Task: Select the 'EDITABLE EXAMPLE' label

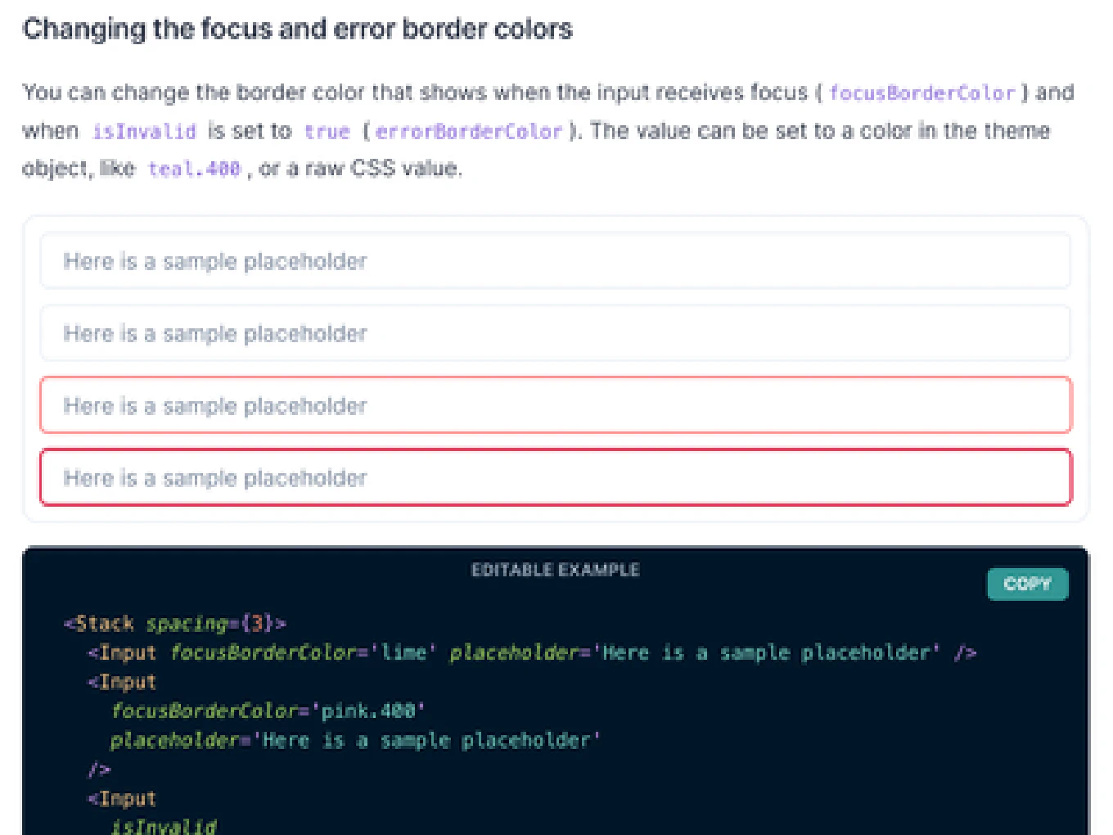Action: click(555, 570)
